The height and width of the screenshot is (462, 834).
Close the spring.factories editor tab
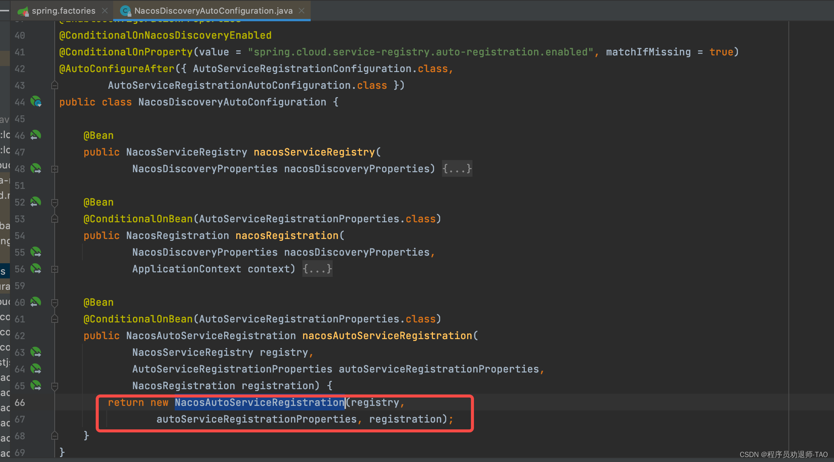pos(105,11)
